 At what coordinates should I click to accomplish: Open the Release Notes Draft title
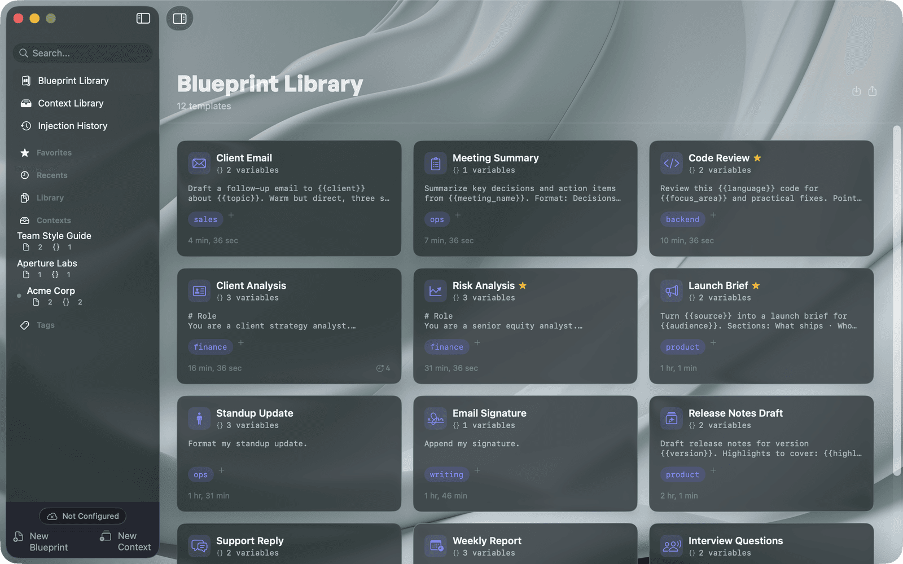pos(735,413)
